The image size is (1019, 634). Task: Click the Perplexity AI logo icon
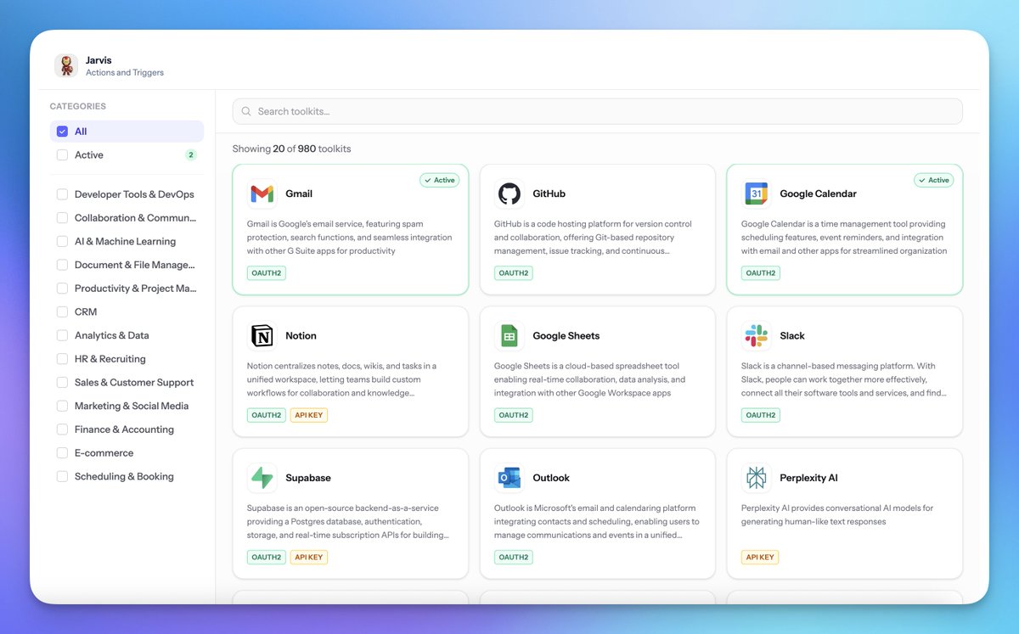[756, 478]
